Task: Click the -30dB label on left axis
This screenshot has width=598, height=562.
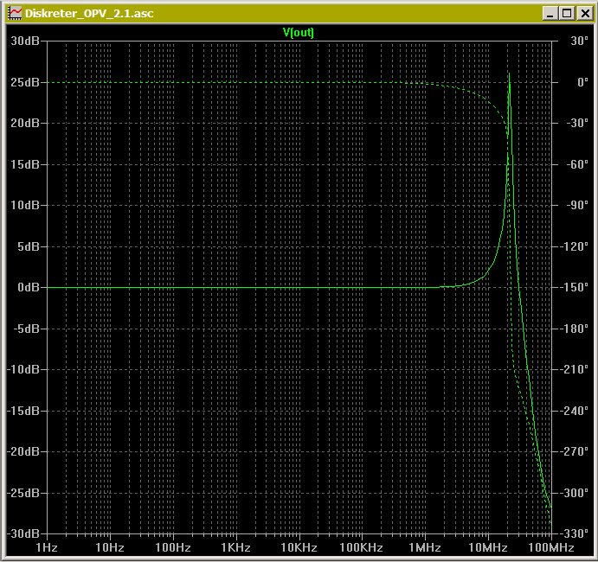Action: [23, 533]
